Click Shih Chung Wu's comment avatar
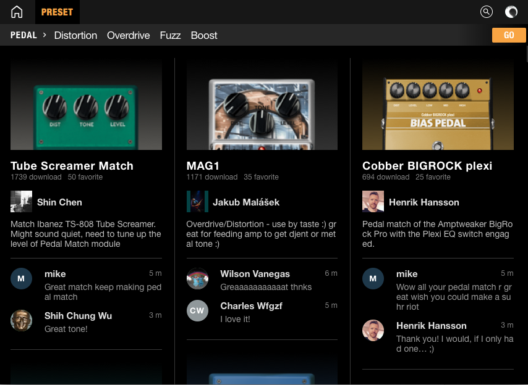The width and height of the screenshot is (528, 385). click(21, 320)
